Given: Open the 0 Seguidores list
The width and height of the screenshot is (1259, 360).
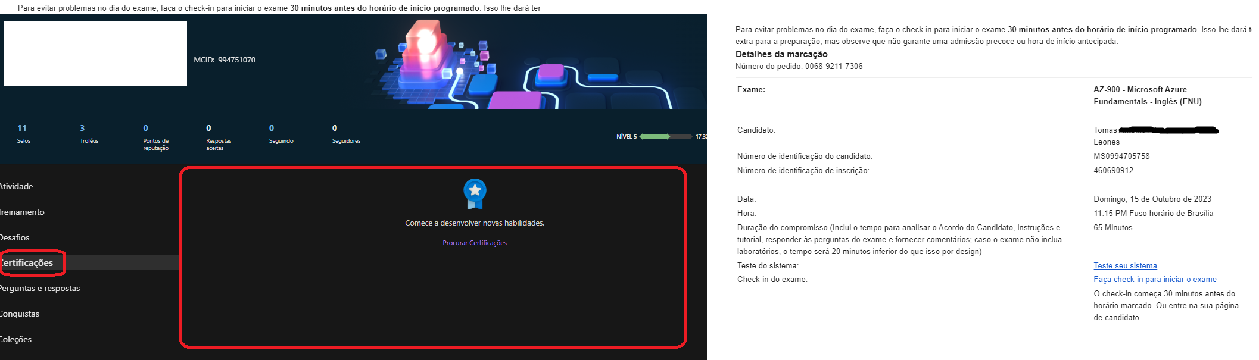Looking at the screenshot, I should point(346,134).
